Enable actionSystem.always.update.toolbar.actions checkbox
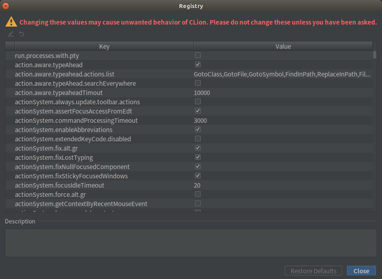This screenshot has width=382, height=279. pyautogui.click(x=197, y=101)
